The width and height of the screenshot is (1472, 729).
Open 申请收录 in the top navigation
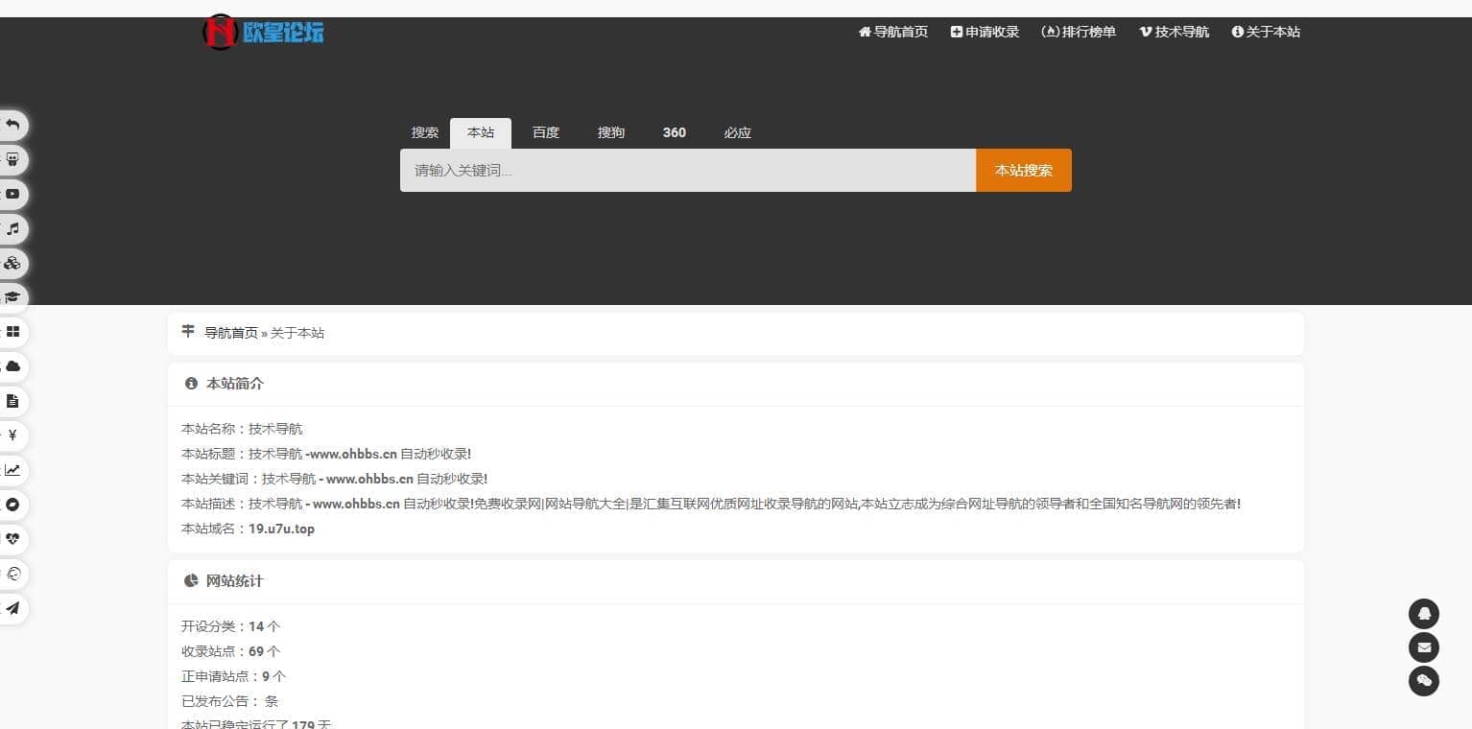[x=985, y=32]
